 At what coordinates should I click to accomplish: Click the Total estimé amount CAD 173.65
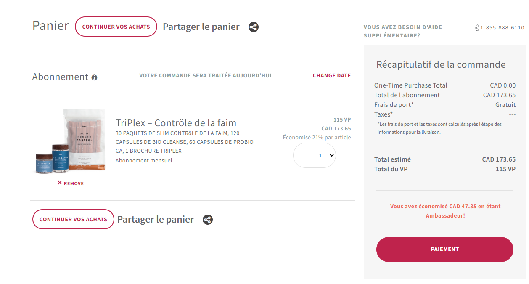(x=499, y=159)
